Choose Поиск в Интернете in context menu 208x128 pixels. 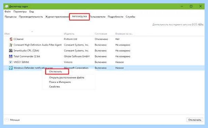(60, 82)
